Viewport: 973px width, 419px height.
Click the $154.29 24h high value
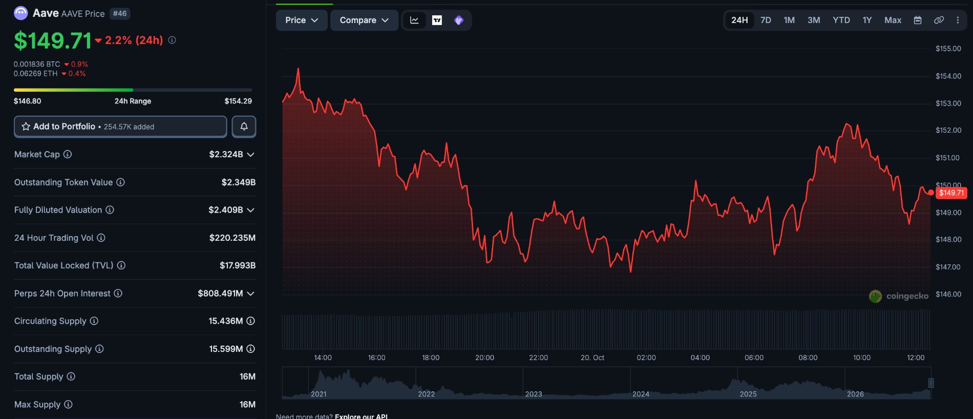pos(238,101)
